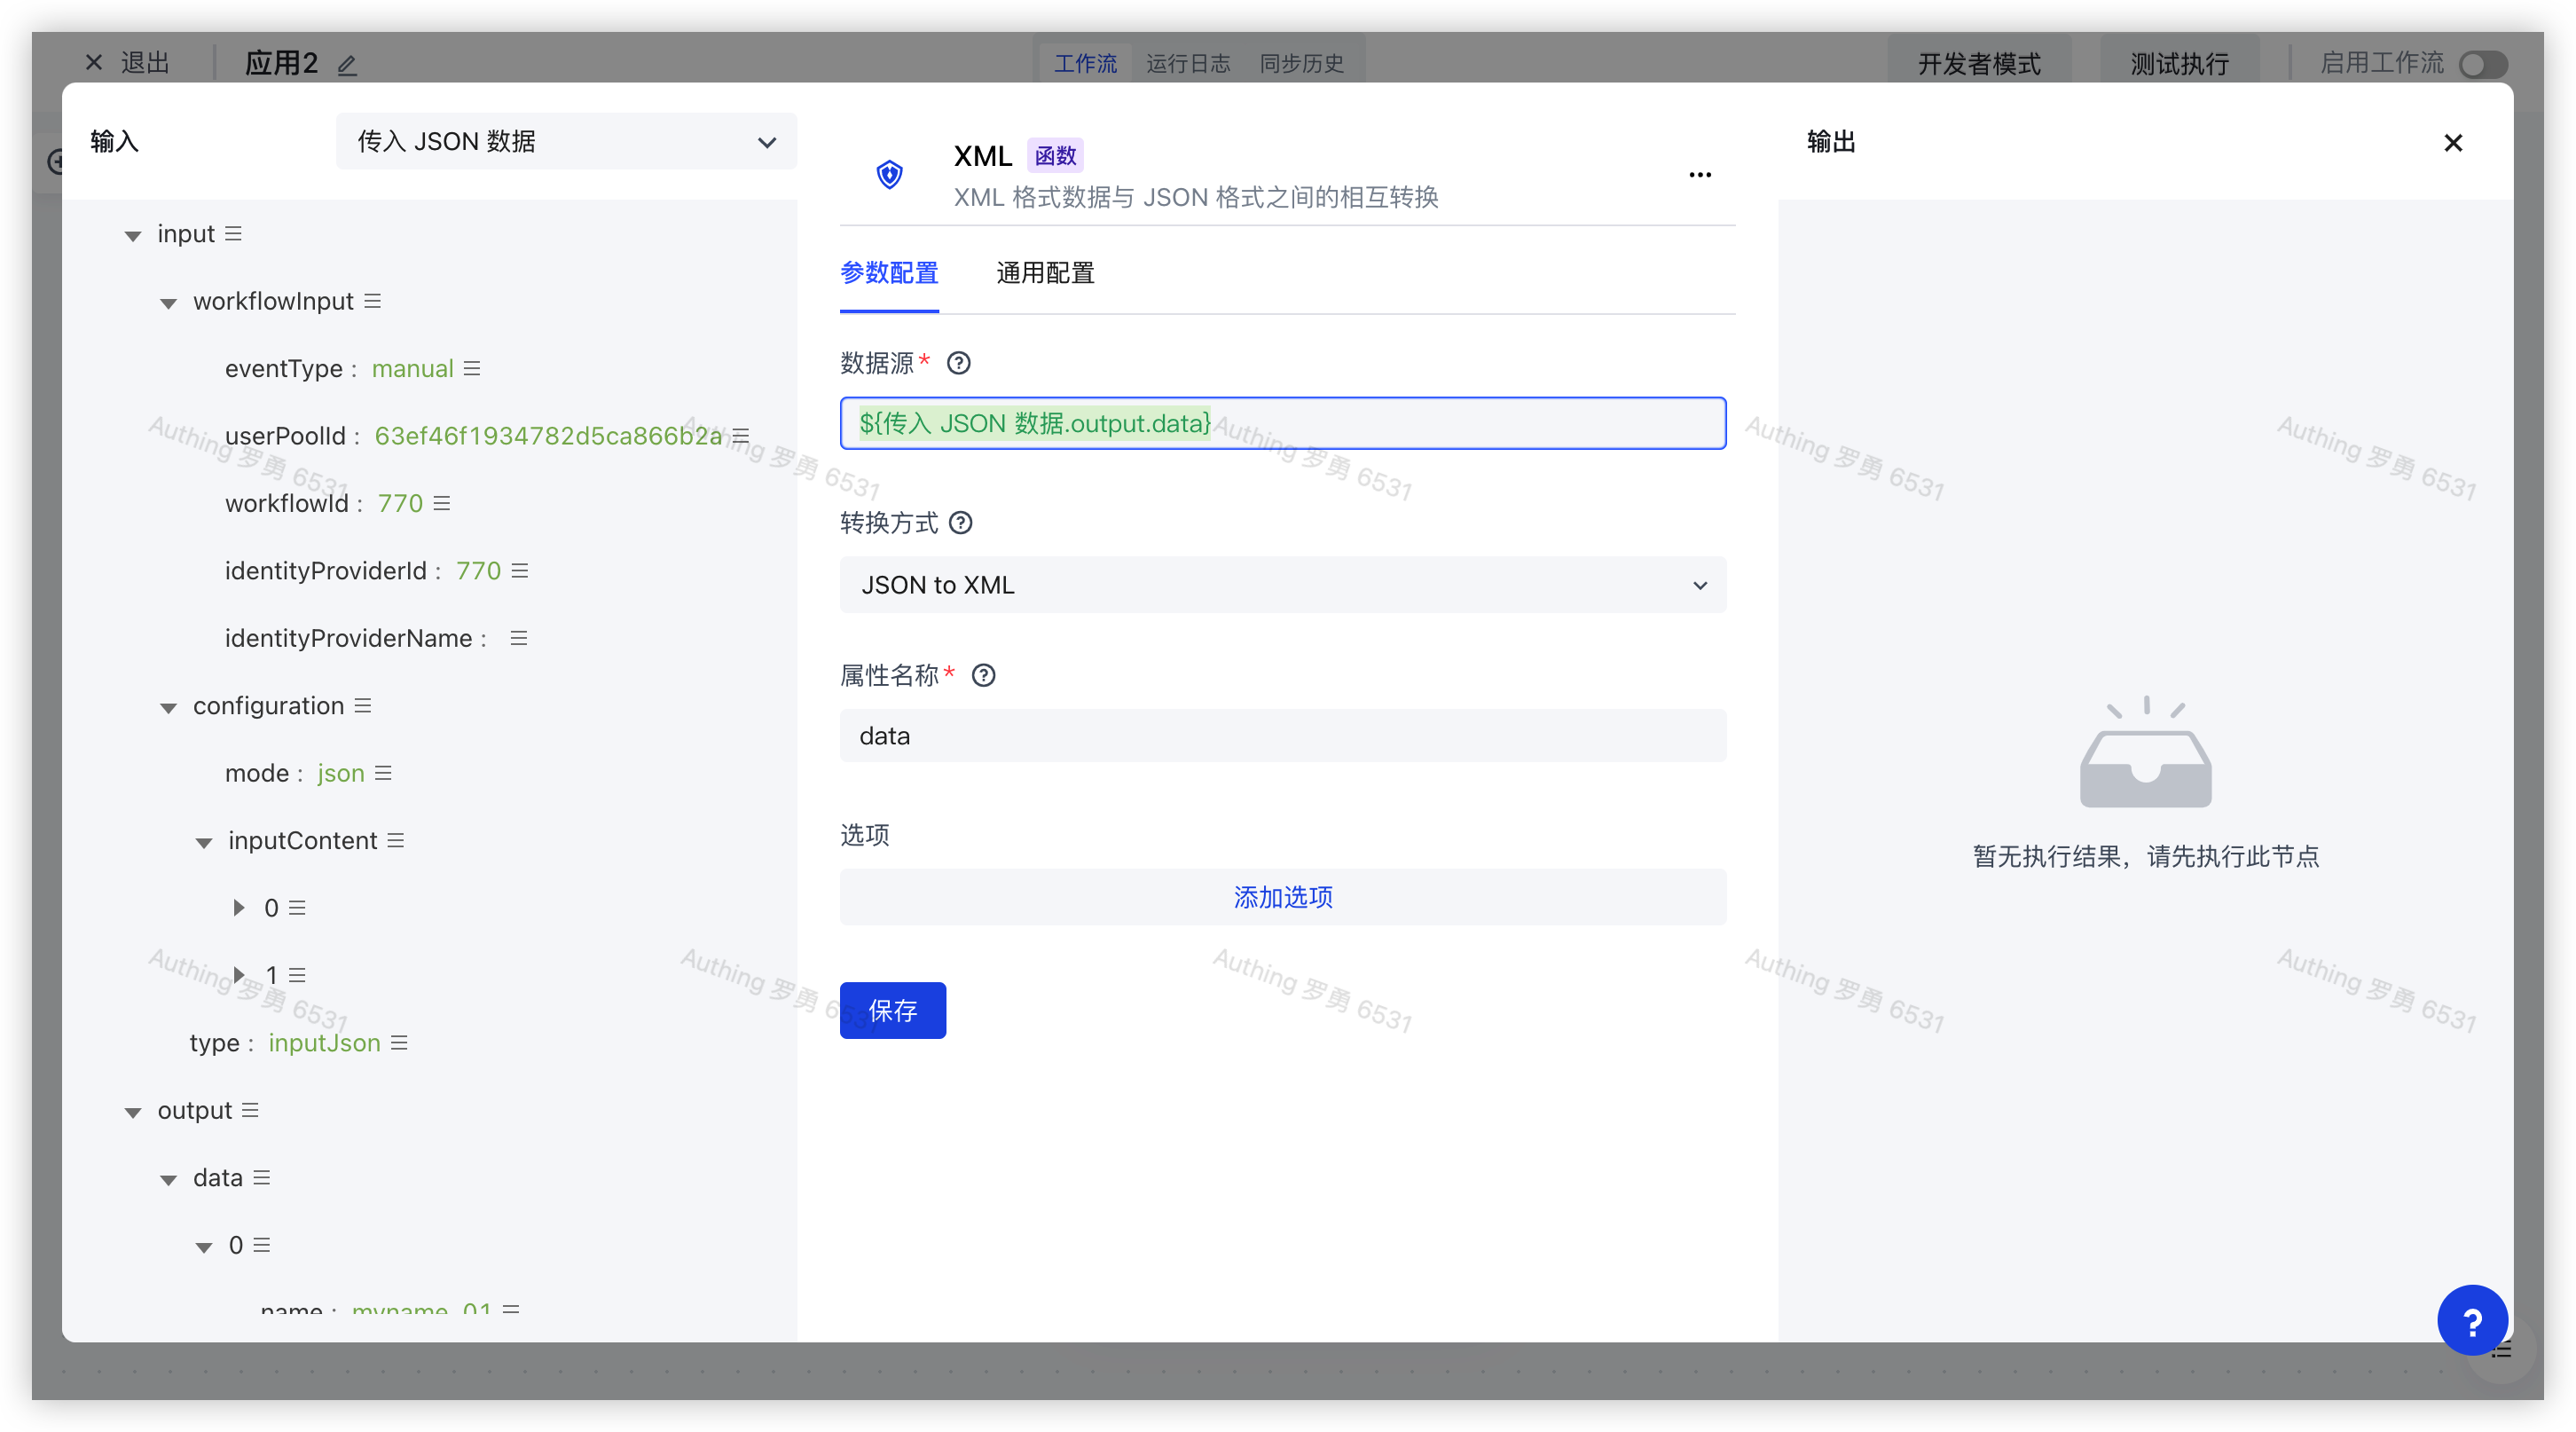The height and width of the screenshot is (1432, 2576).
Task: Collapse the output tree node
Action: [x=132, y=1112]
